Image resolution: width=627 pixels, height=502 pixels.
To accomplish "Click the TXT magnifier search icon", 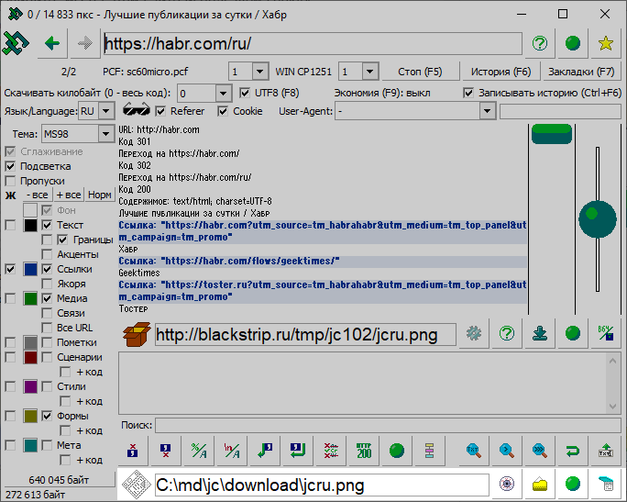I will pyautogui.click(x=473, y=451).
